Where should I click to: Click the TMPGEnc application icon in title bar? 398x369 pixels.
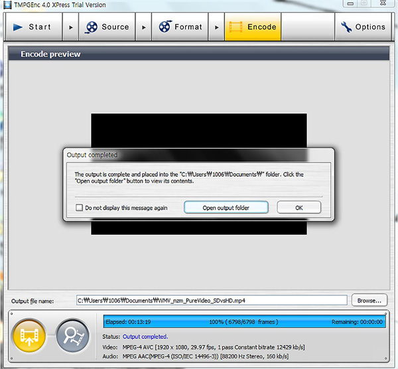coord(7,5)
